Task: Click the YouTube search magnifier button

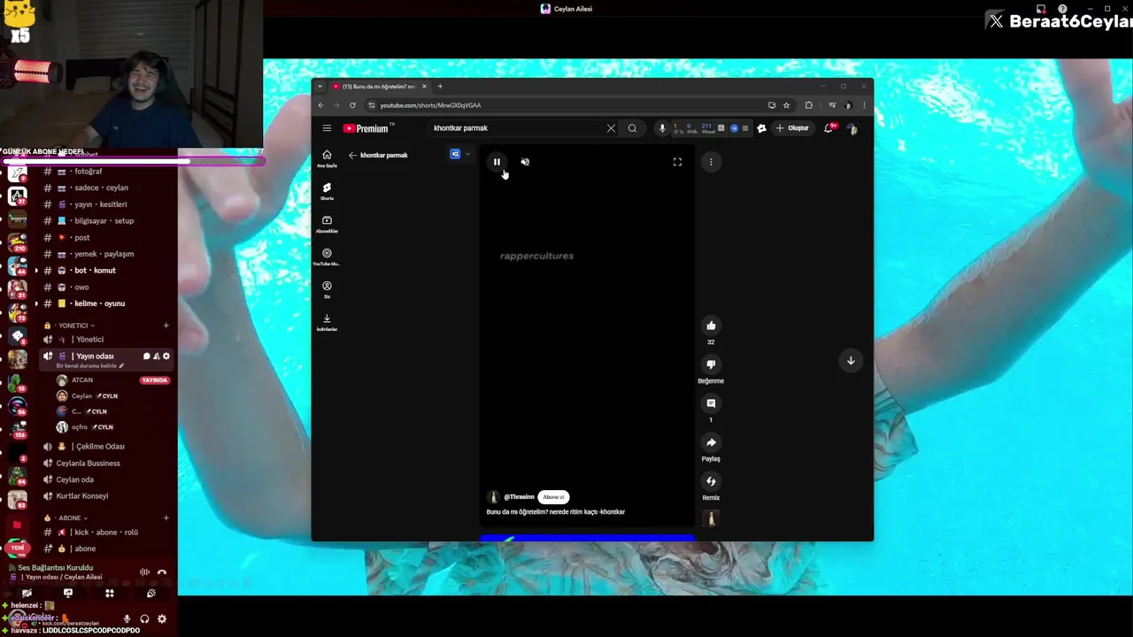Action: click(632, 128)
